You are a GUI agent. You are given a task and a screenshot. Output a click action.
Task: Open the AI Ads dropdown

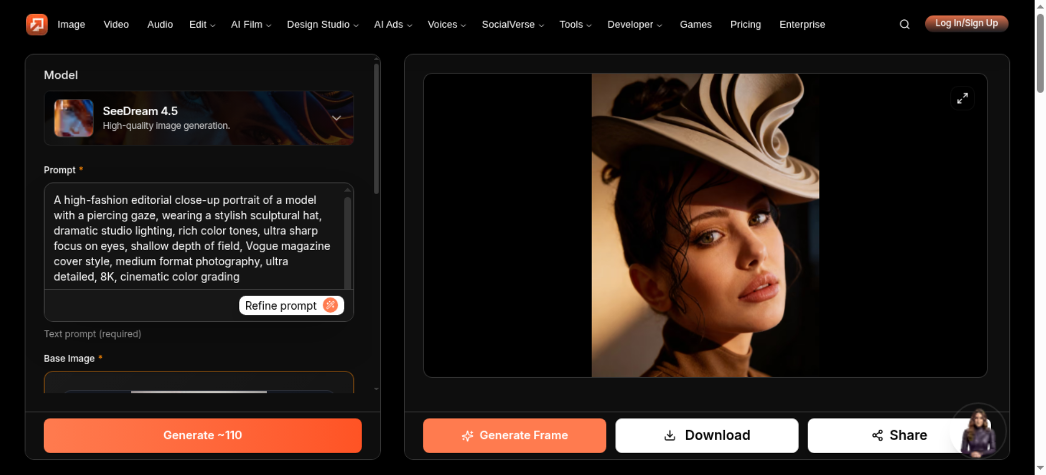click(x=393, y=24)
